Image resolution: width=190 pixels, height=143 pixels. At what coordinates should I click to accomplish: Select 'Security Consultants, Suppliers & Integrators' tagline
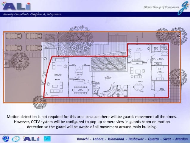pos(32,14)
